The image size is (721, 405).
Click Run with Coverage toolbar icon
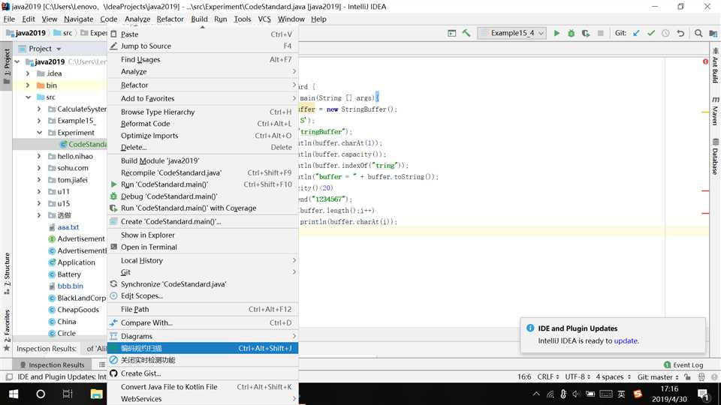[x=586, y=33]
